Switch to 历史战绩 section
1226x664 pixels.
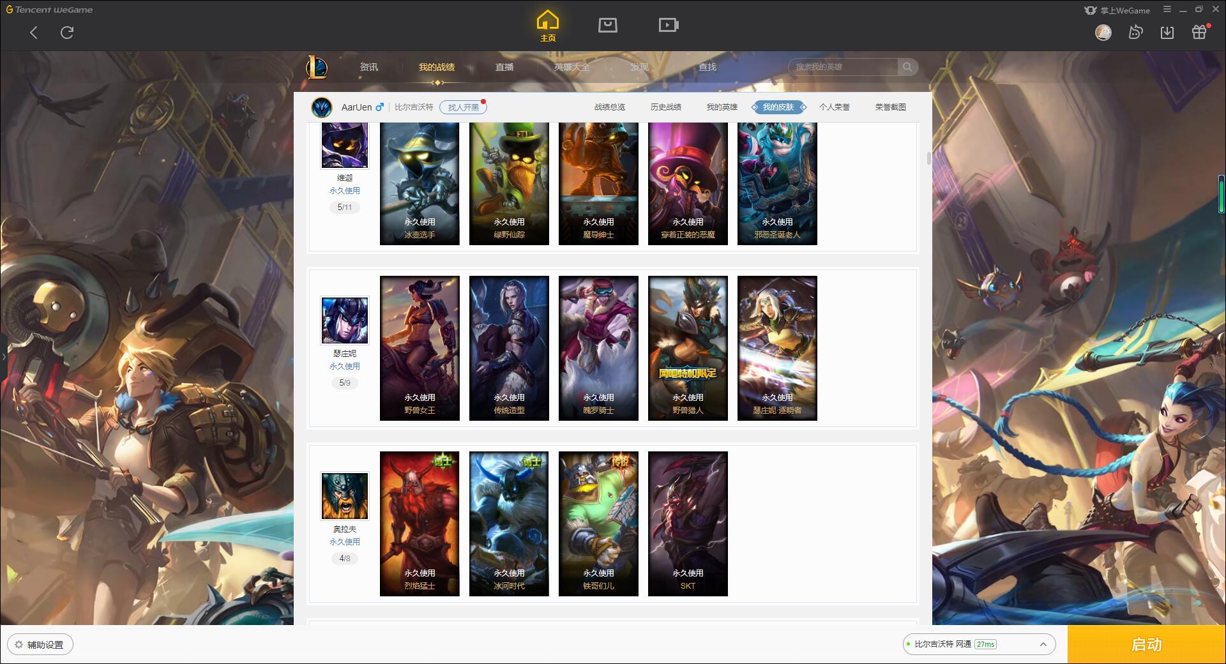[x=666, y=107]
